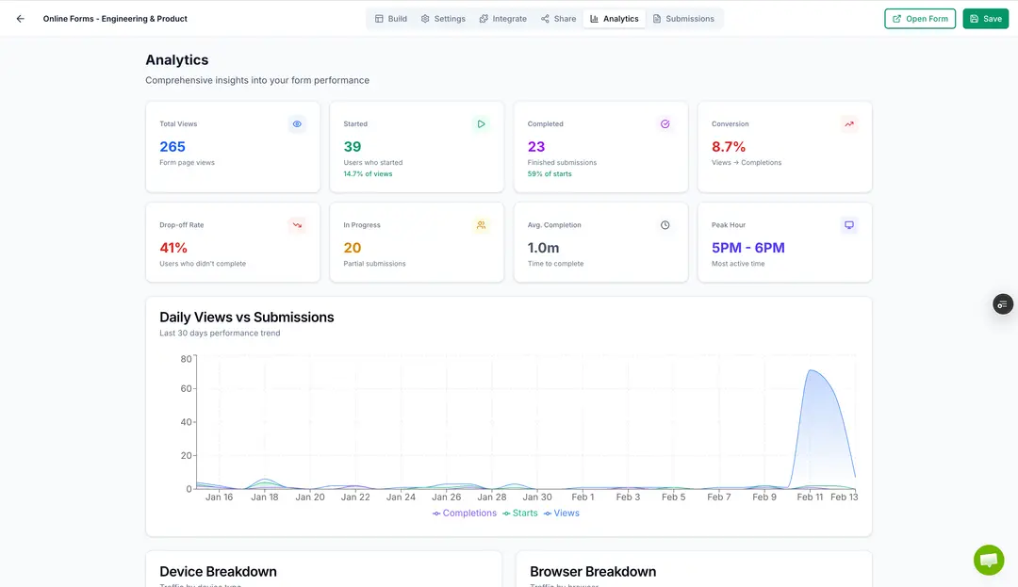
Task: Switch to the Build tab
Action: pyautogui.click(x=391, y=19)
